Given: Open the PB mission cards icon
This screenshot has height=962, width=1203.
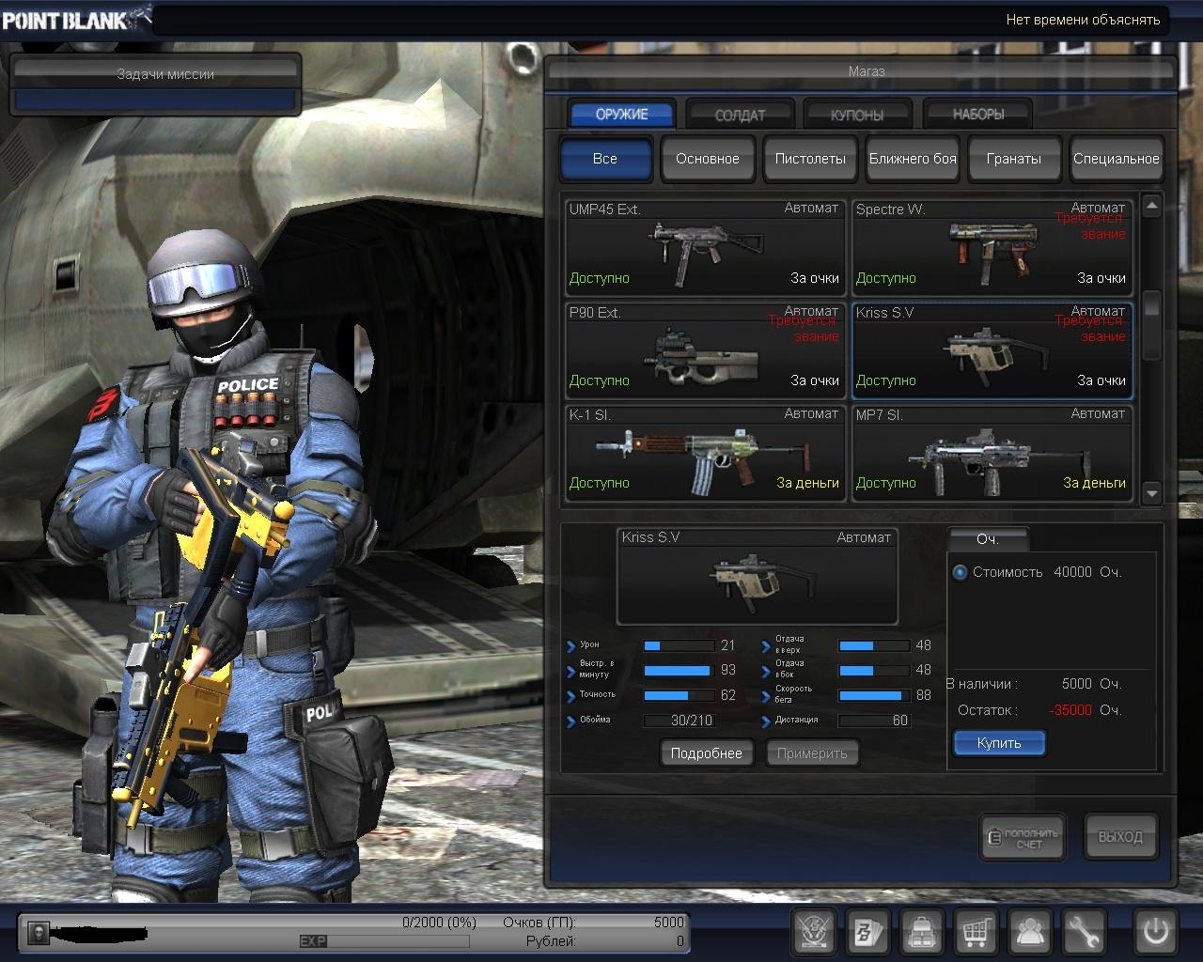Looking at the screenshot, I should (x=867, y=932).
